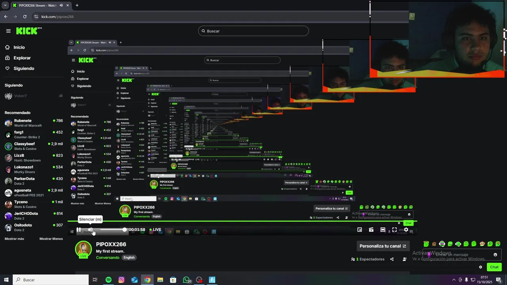Screen dimensions: 507x285
Task: Open Rubenete's channel in the main sidebar
Action: (34, 123)
